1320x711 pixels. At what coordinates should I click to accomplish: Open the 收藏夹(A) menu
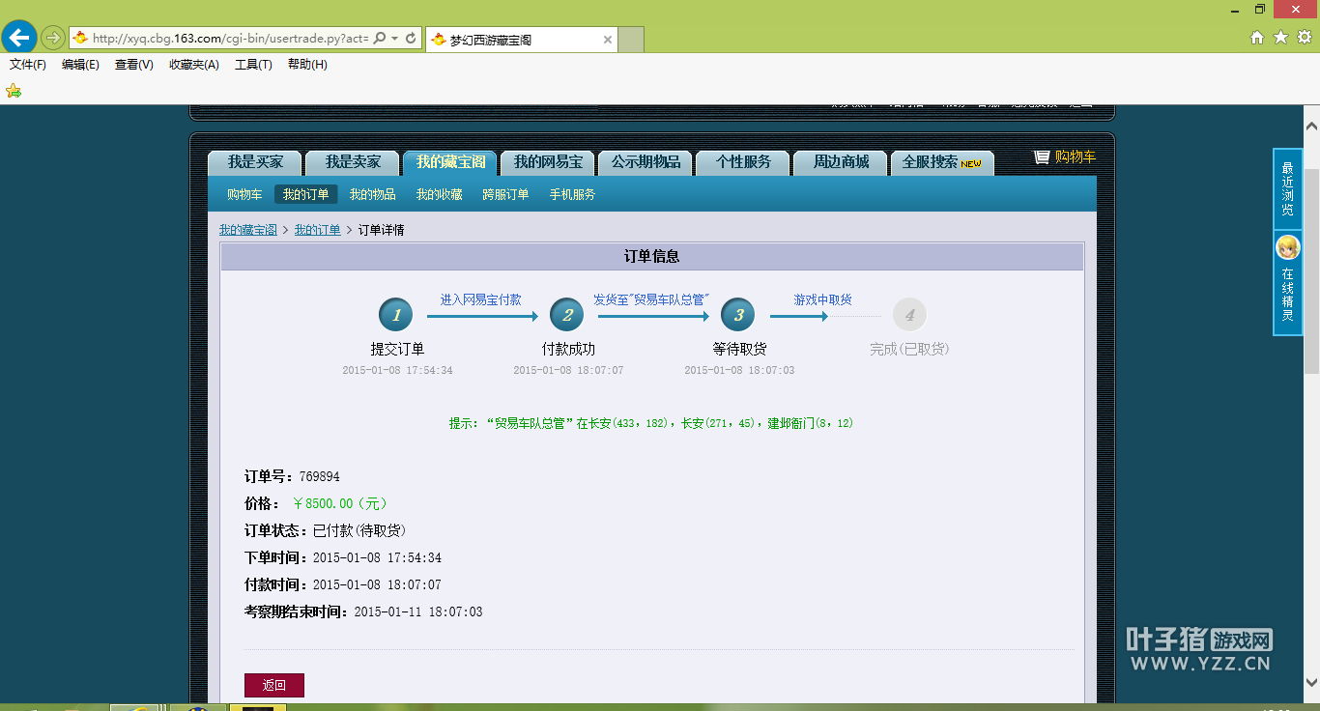coord(194,65)
